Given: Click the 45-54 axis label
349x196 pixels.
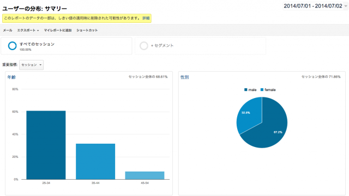Looking at the screenshot, I should point(145,183).
